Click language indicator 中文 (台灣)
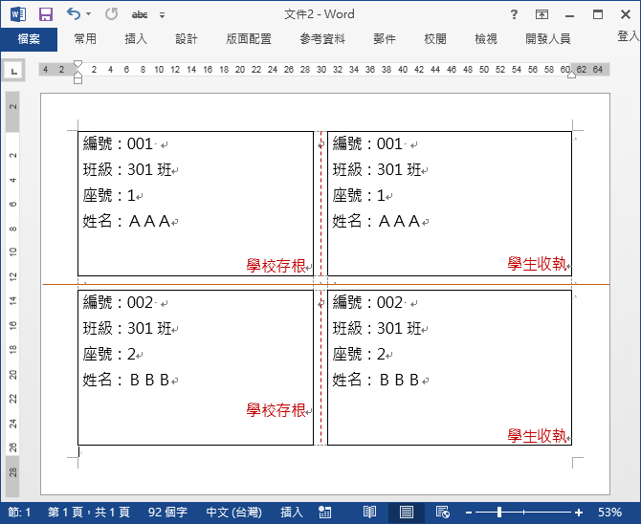 [233, 513]
